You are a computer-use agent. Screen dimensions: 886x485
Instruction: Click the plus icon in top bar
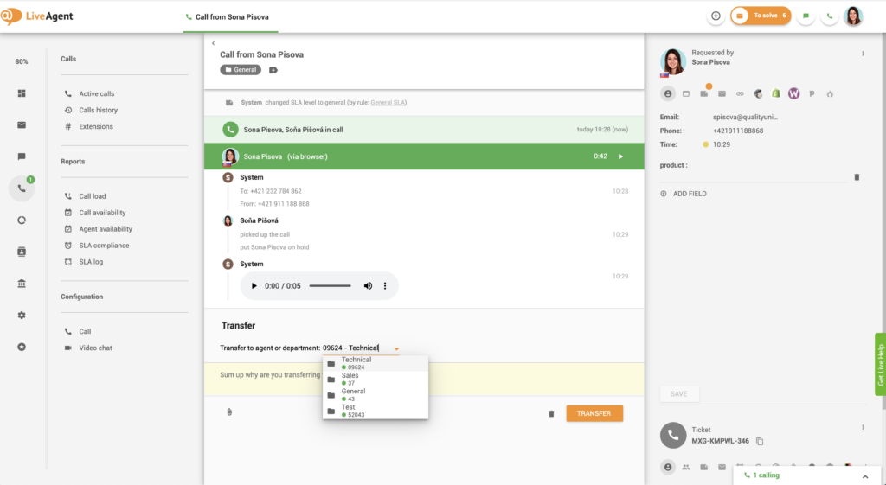[x=716, y=16]
